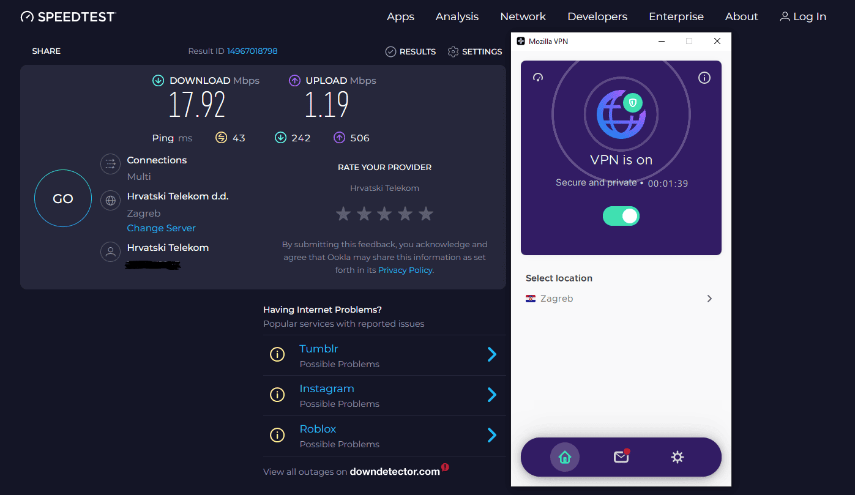Go to the VPN home tab

[565, 457]
